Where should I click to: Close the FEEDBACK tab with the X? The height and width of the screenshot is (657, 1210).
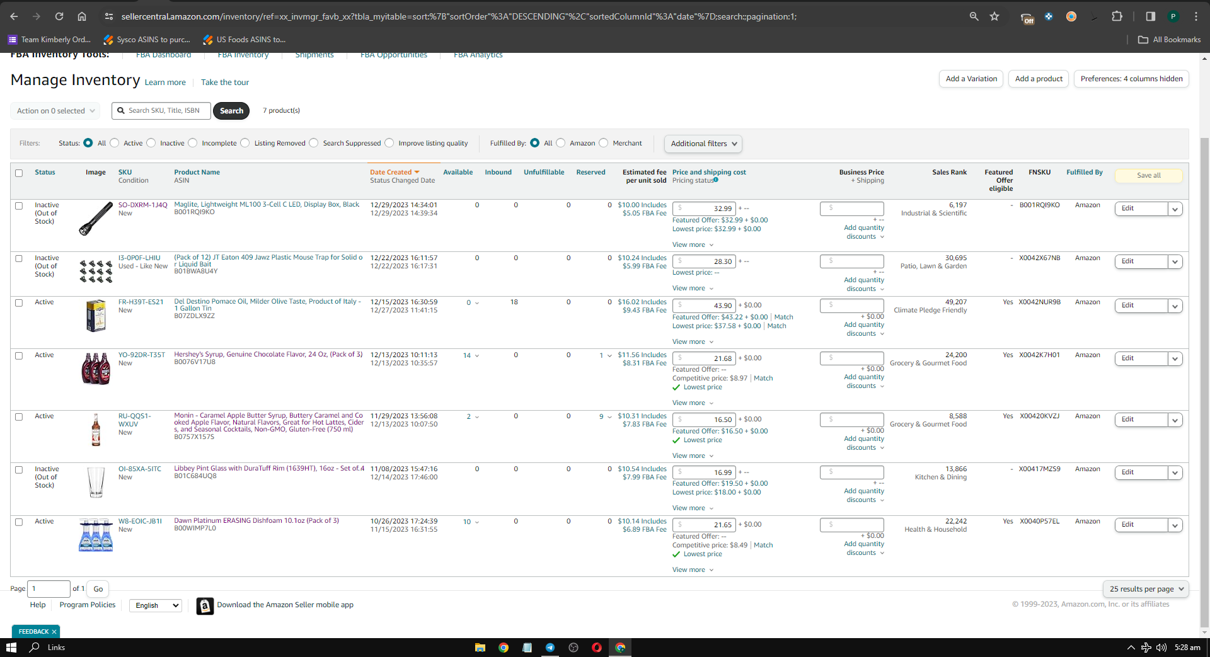pos(54,631)
